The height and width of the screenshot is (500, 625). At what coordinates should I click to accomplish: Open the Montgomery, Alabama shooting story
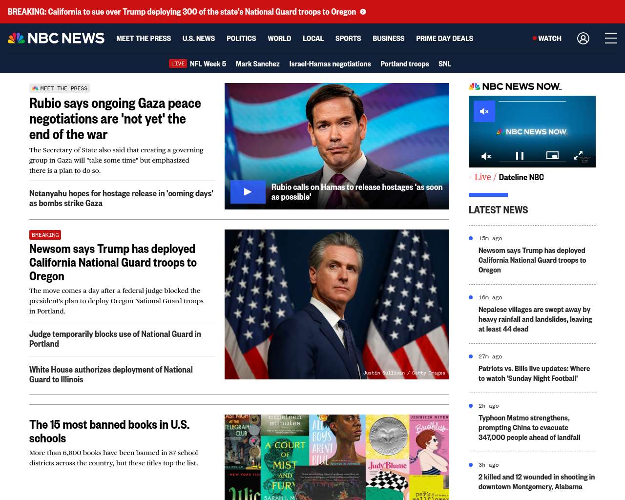(537, 482)
